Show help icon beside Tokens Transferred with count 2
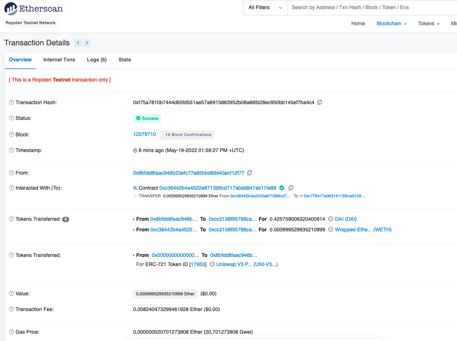Screen dimensions: 457x341 point(11,219)
